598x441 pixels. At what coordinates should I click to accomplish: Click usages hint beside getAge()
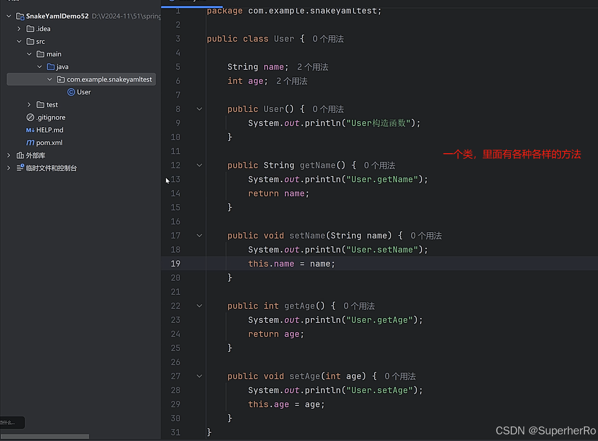[359, 306]
